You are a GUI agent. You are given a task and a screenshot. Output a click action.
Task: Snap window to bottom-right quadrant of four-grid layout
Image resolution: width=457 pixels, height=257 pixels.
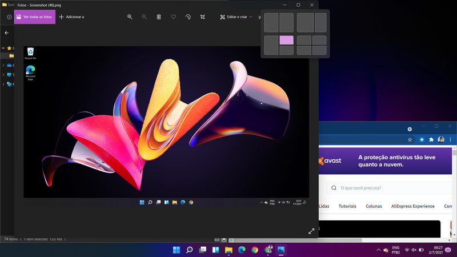[x=319, y=50]
